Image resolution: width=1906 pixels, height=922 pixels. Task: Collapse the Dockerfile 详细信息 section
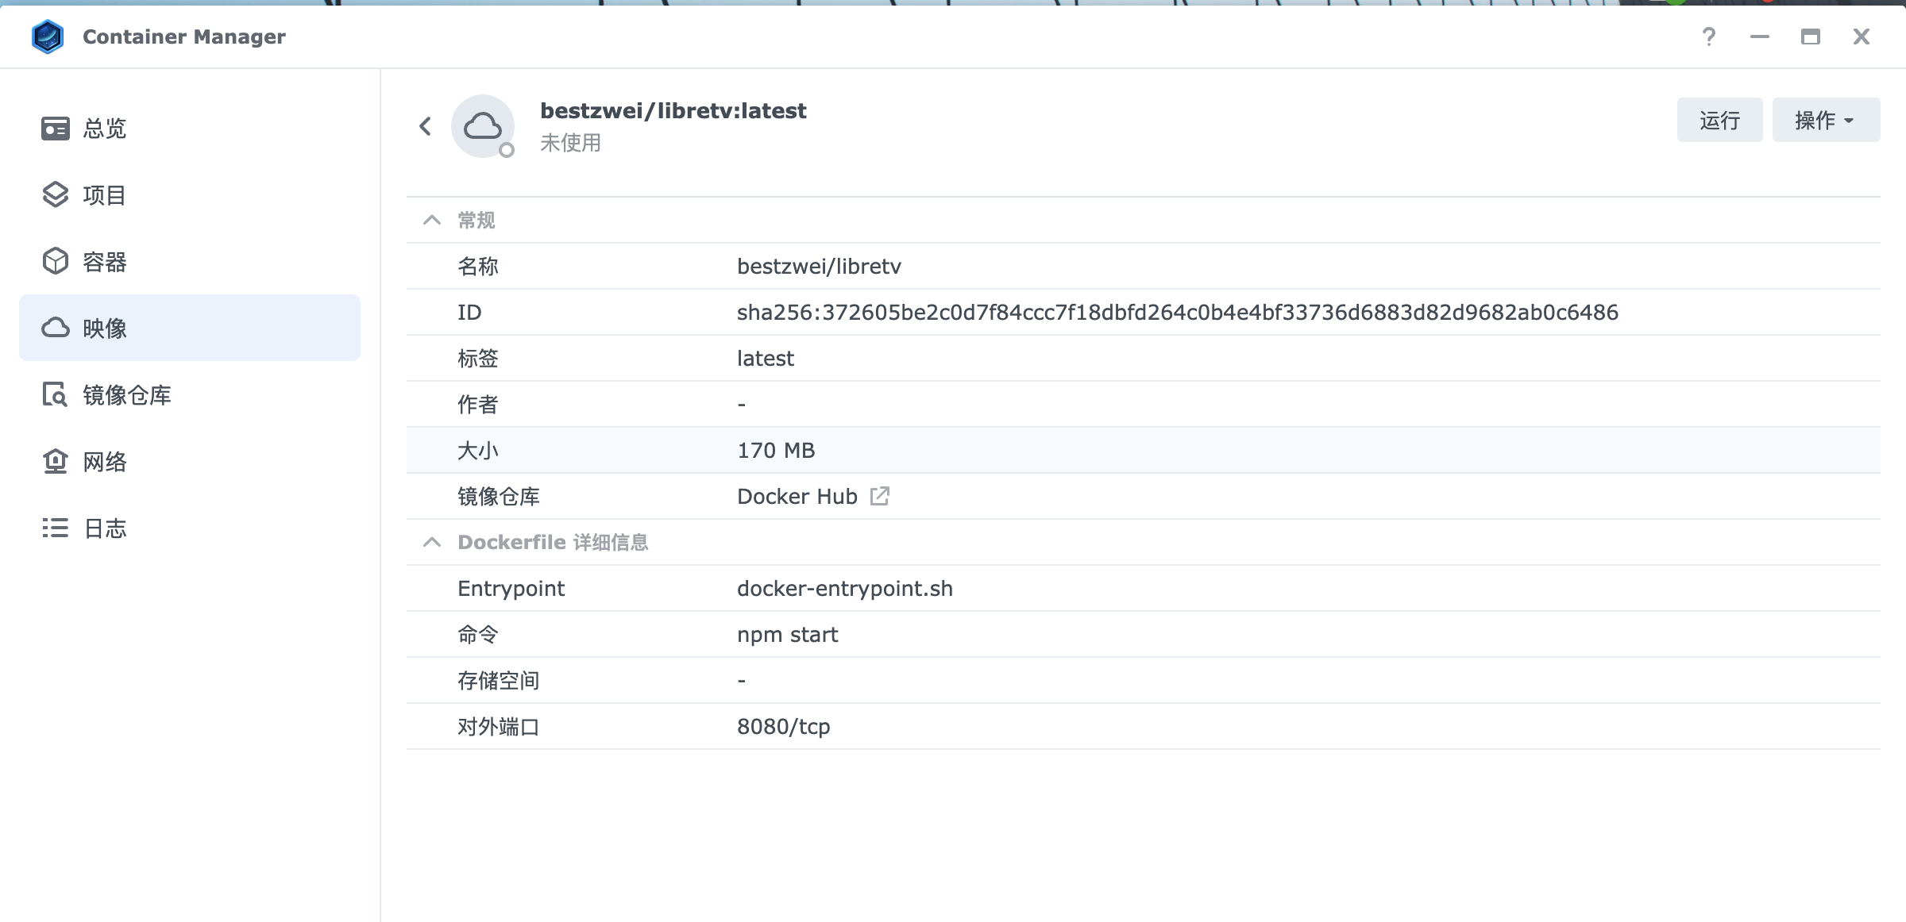point(432,542)
